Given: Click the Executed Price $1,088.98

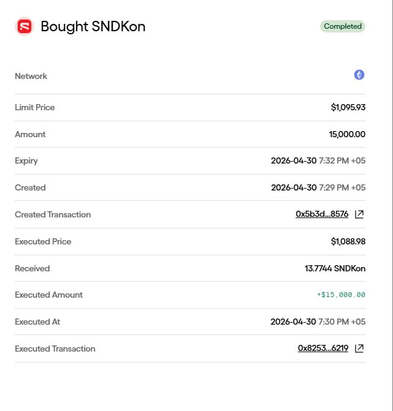Looking at the screenshot, I should tap(348, 241).
